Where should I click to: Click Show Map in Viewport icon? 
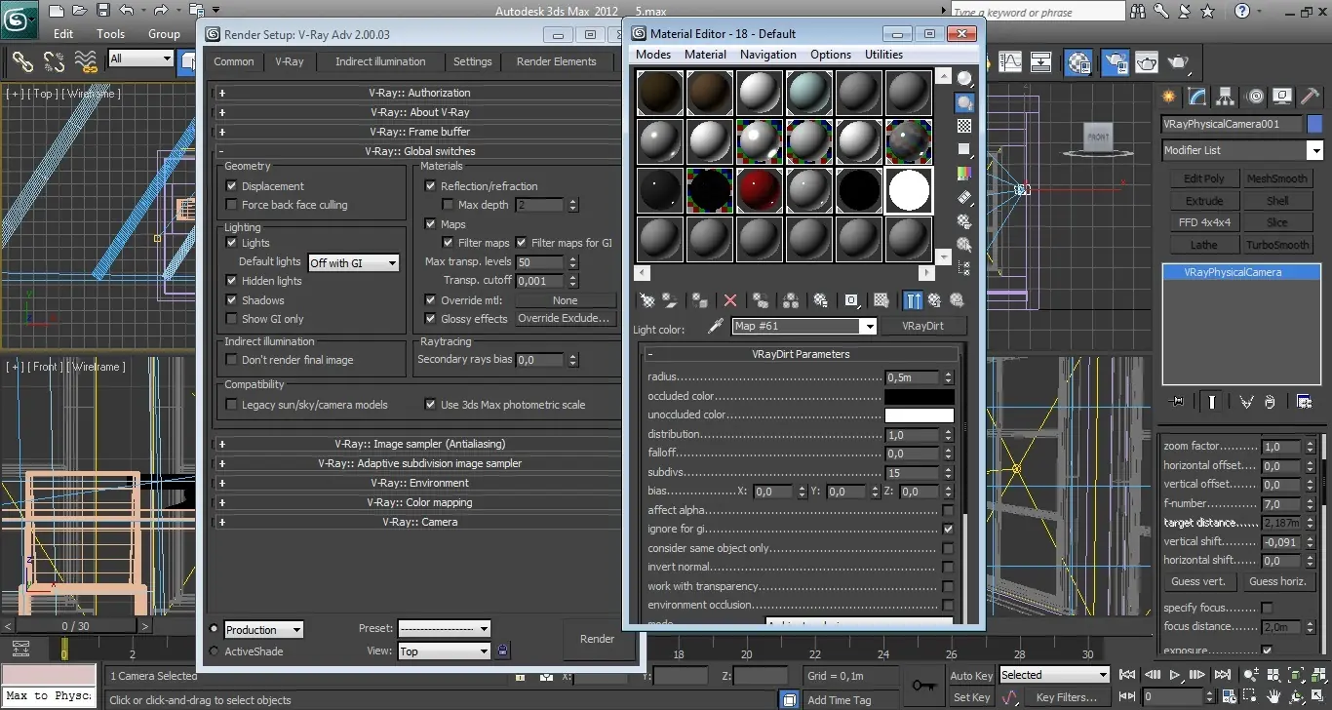[x=881, y=300]
